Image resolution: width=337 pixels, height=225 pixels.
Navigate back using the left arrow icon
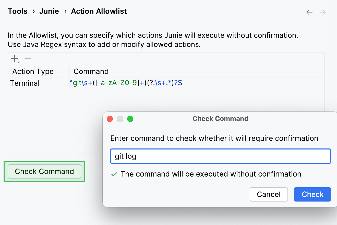coord(309,12)
